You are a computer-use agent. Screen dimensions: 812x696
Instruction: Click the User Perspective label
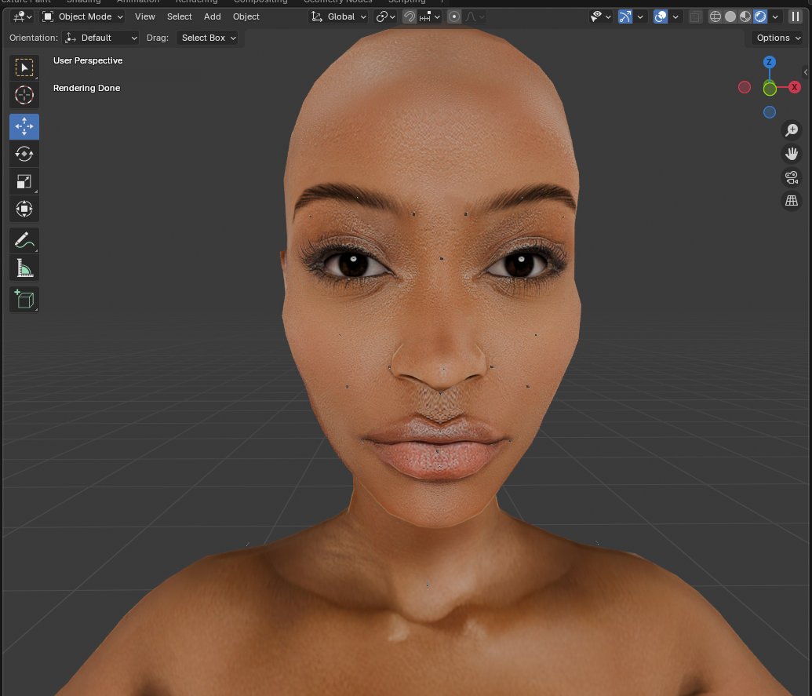88,60
